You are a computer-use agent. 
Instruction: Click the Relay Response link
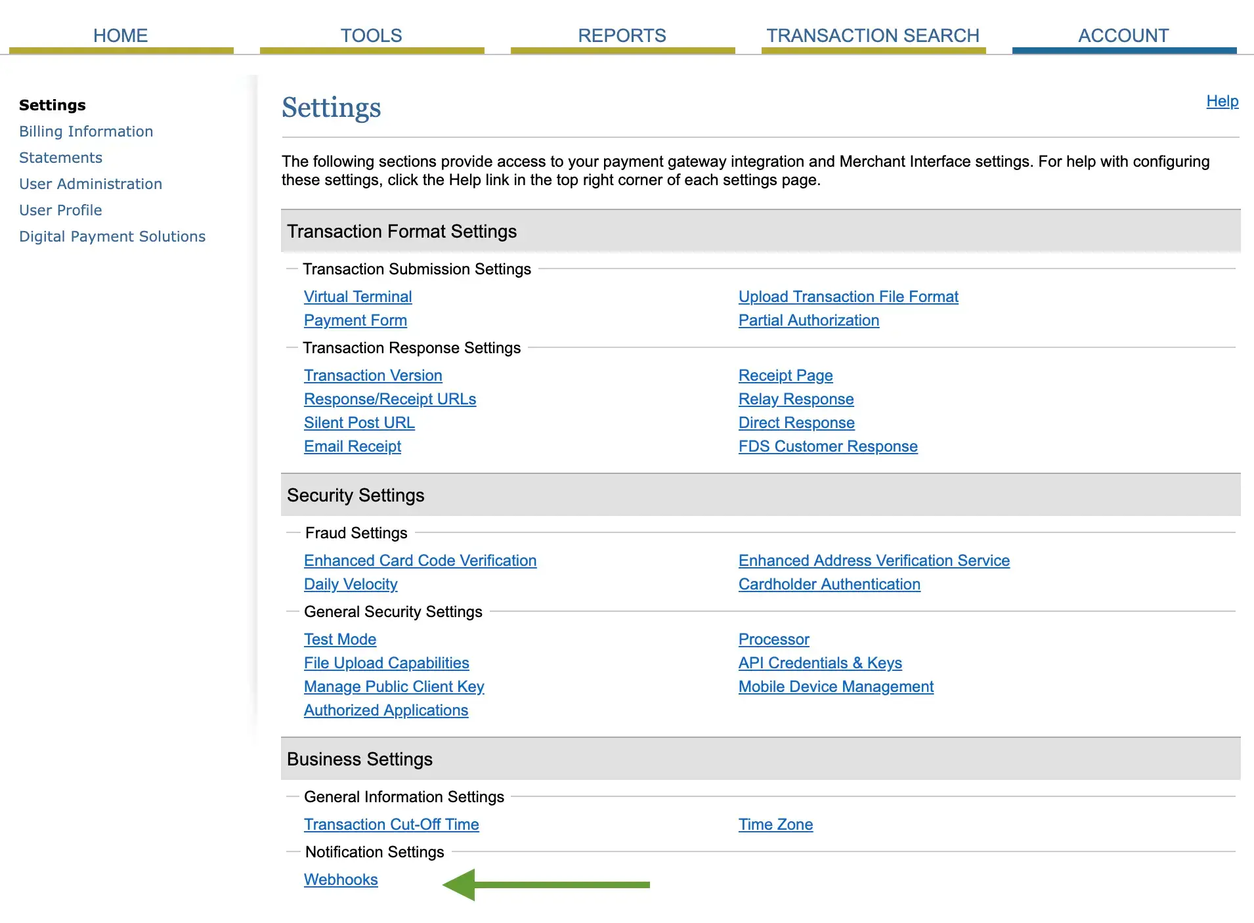(796, 399)
